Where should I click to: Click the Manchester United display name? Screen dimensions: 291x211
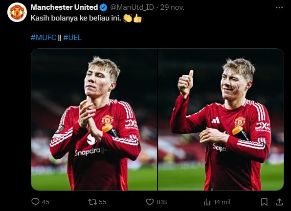click(64, 7)
